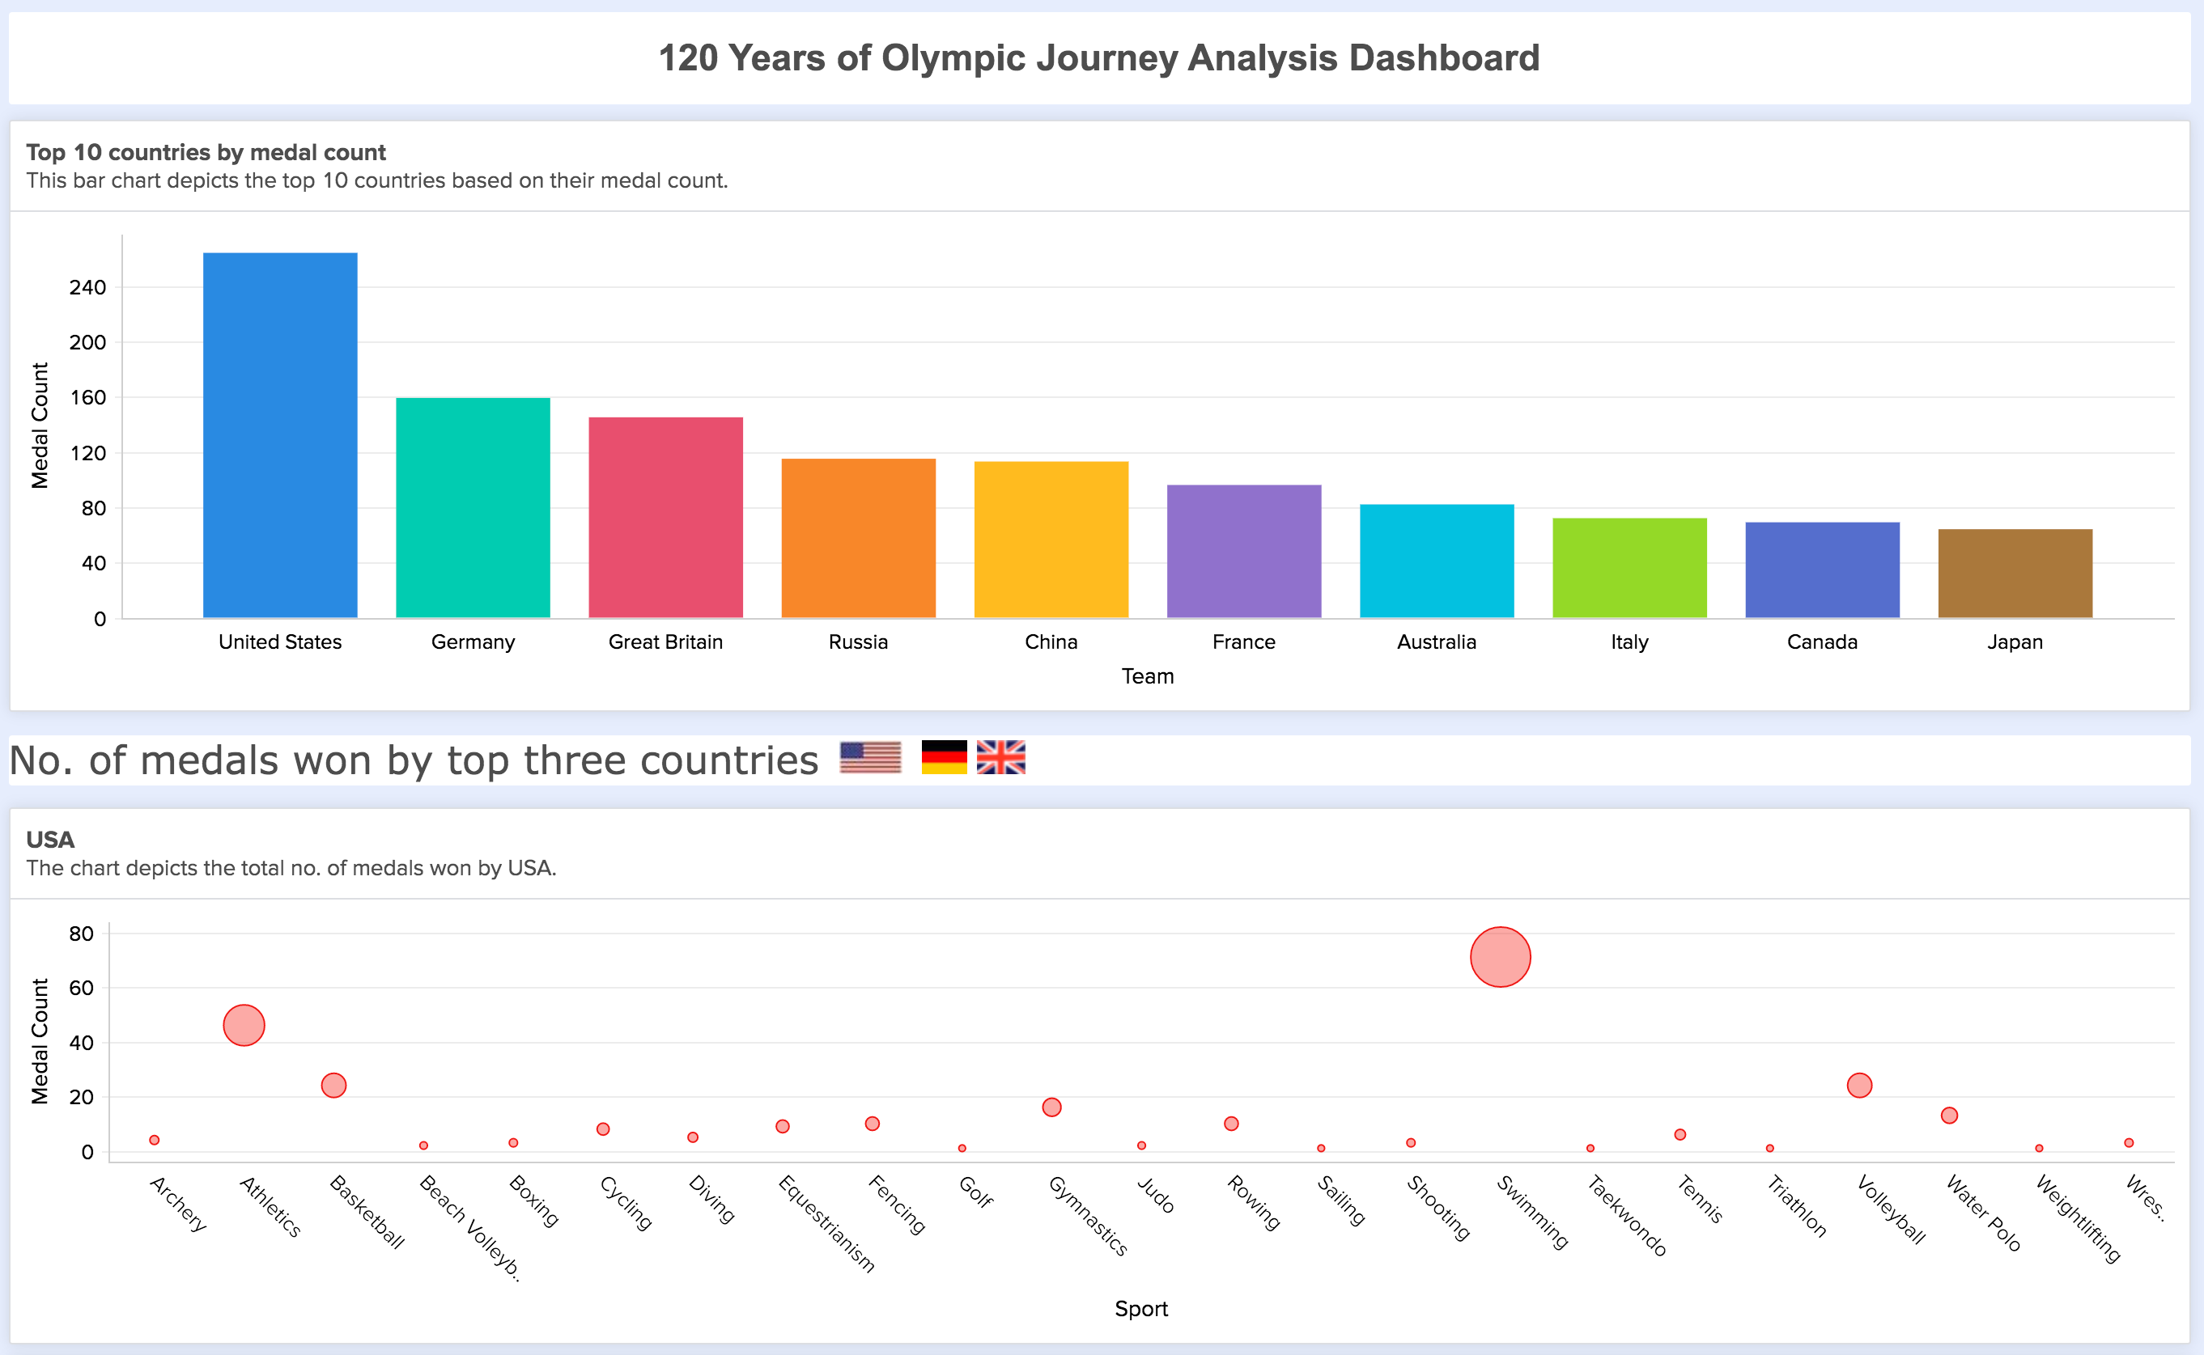The image size is (2204, 1355).
Task: Click the Basketball bubble
Action: click(333, 1086)
